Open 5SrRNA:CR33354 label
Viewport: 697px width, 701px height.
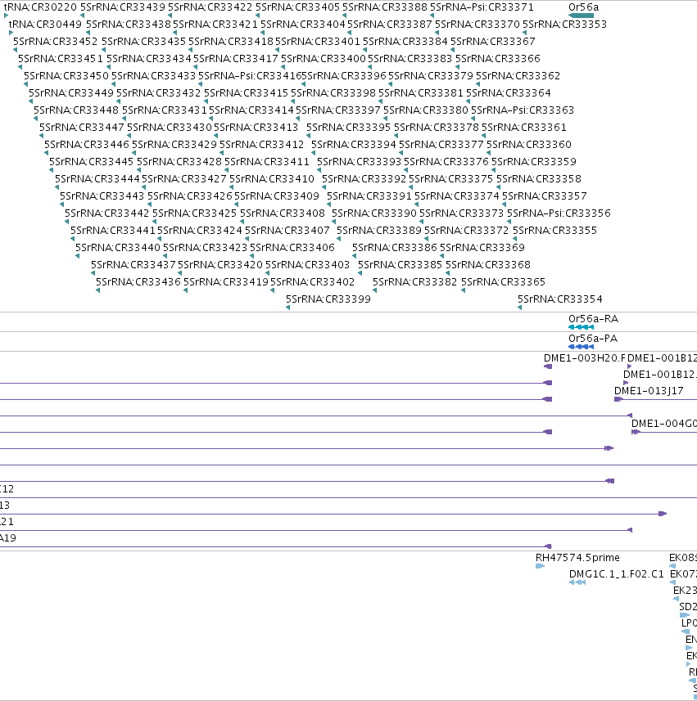point(560,299)
